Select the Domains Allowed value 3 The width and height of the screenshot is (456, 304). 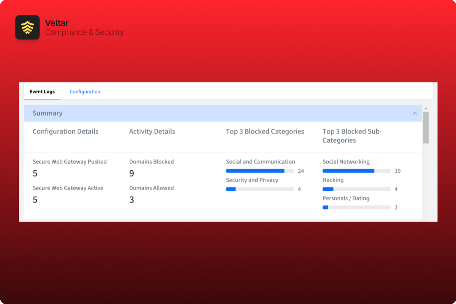tap(132, 200)
